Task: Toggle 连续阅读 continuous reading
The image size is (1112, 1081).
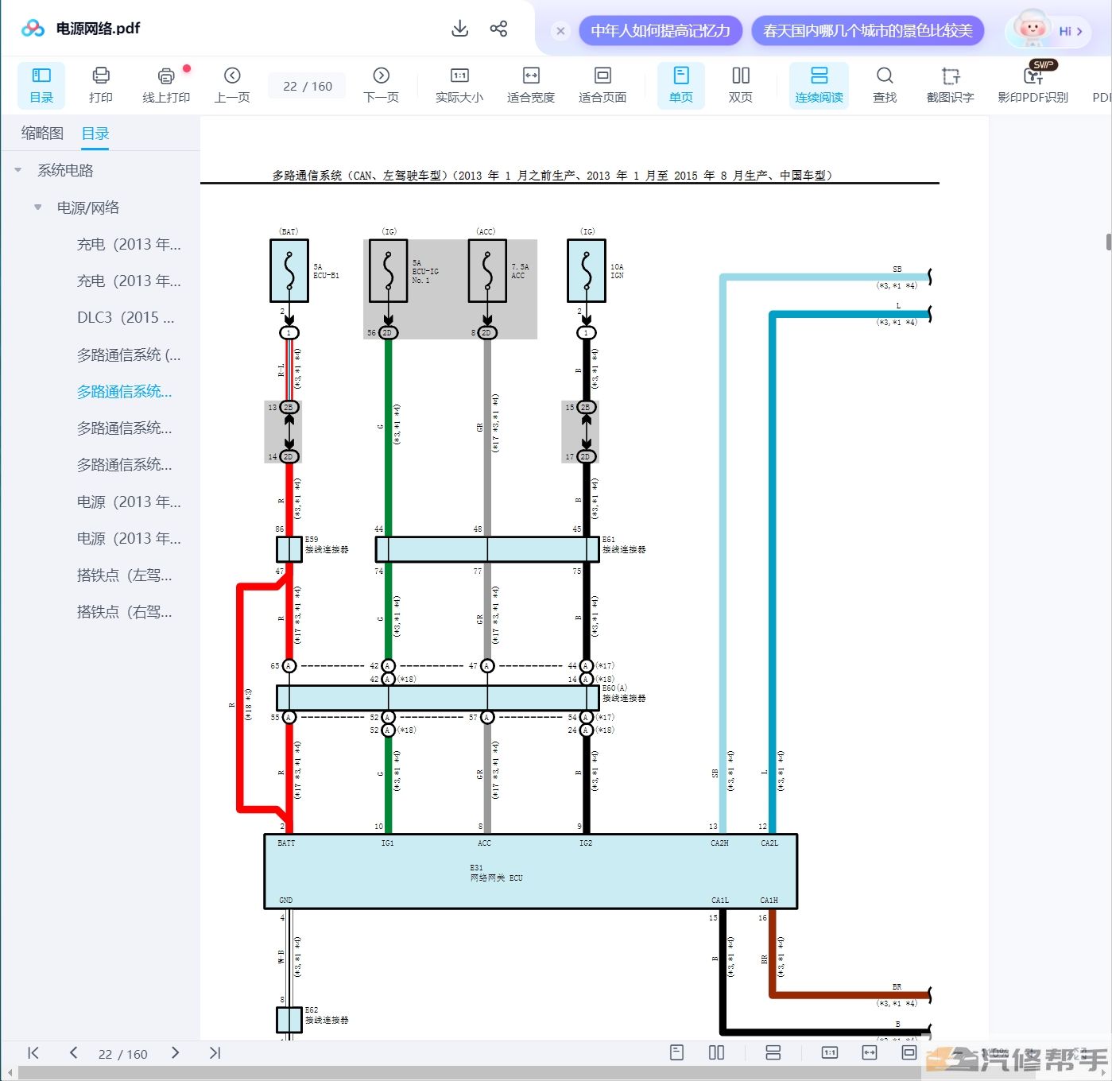Action: pos(819,86)
